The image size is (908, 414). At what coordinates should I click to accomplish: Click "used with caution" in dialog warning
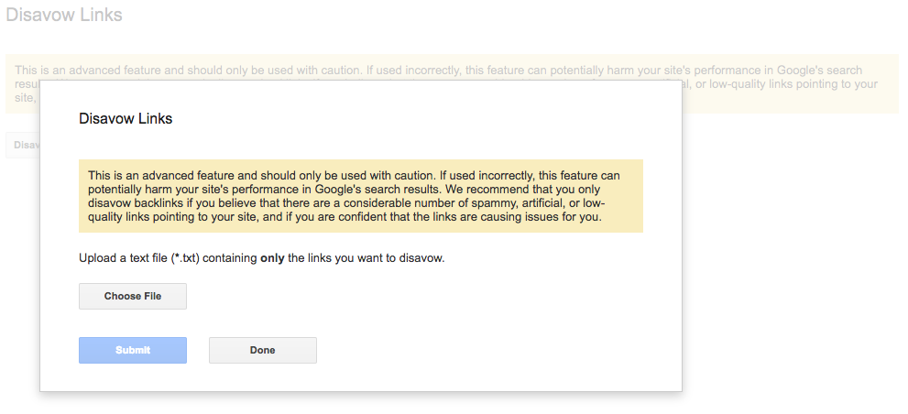(380, 175)
